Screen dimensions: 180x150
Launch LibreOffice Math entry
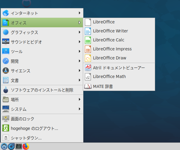click(x=119, y=77)
